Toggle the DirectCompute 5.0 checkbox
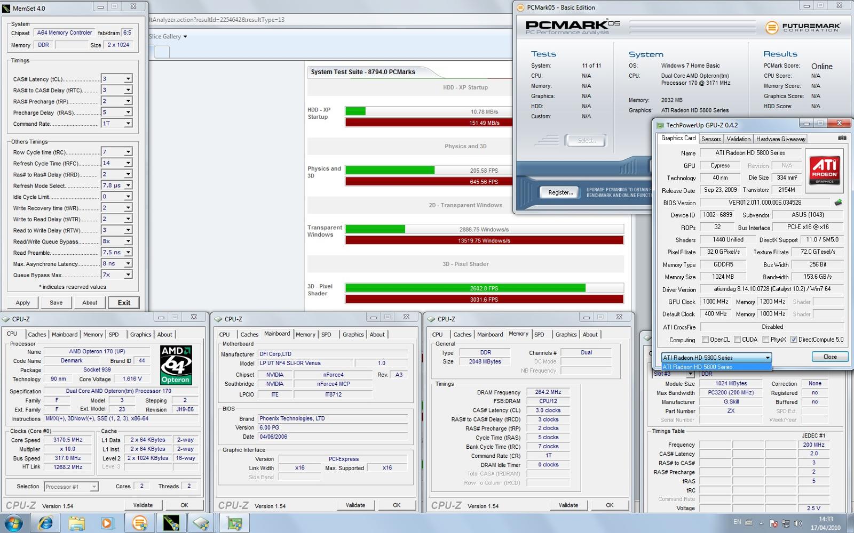This screenshot has height=533, width=854. [x=794, y=340]
